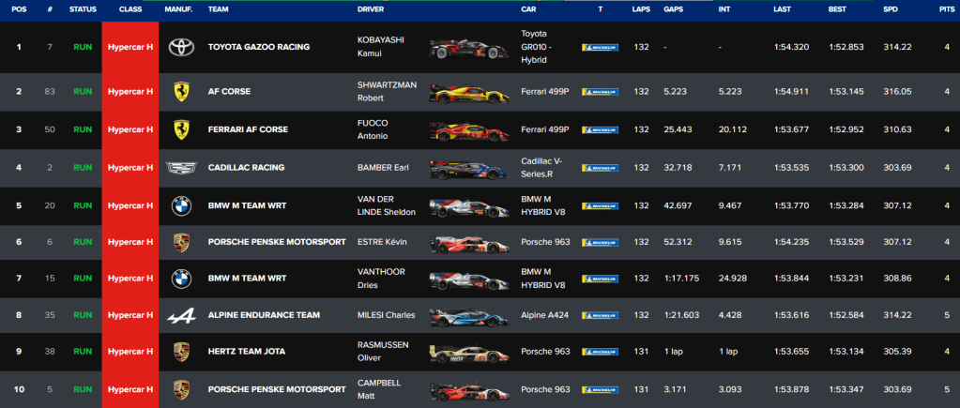Screen dimensions: 960x408
Task: Click the Michelin tyre badge in the Kobayashi row
Action: pos(600,47)
